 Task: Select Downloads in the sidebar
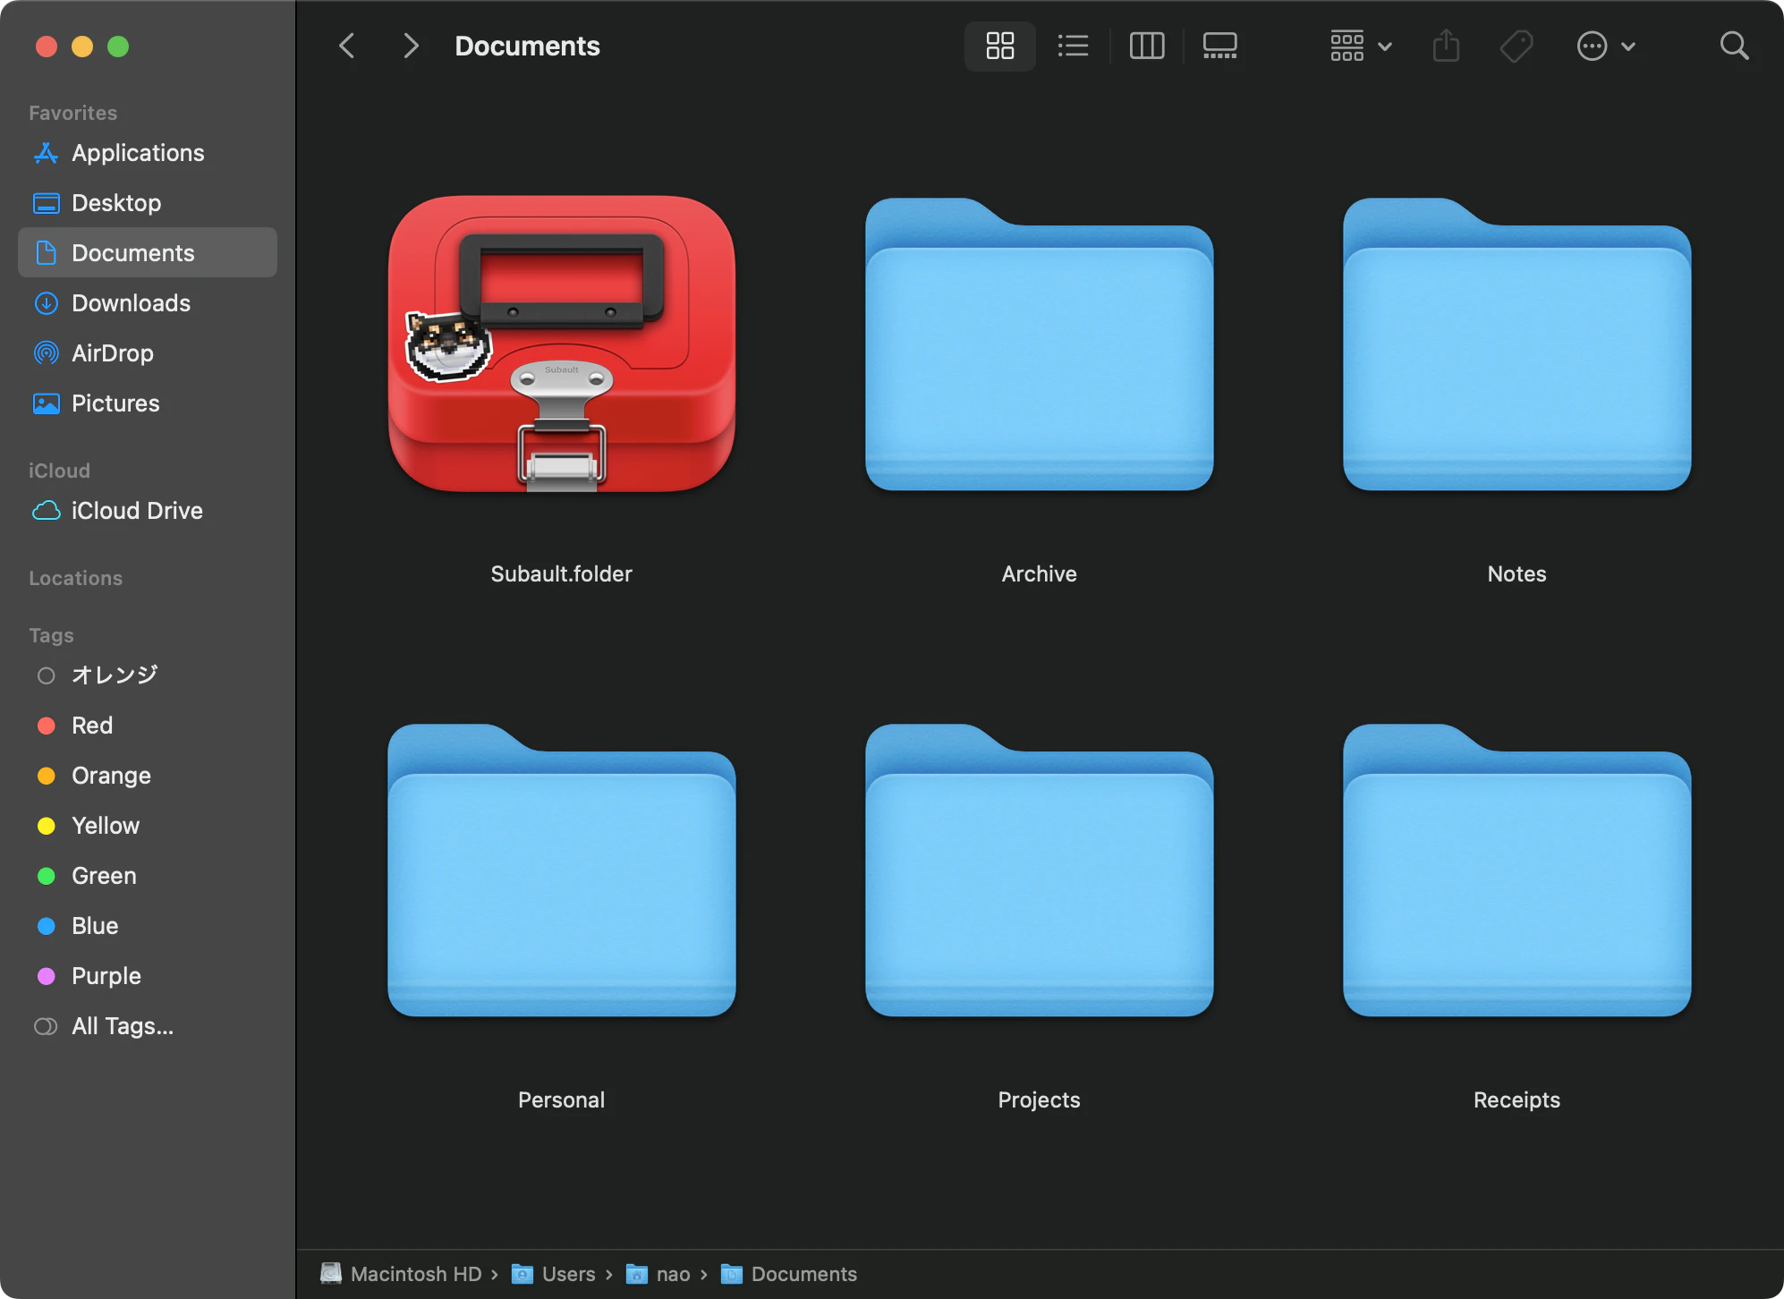[x=131, y=303]
